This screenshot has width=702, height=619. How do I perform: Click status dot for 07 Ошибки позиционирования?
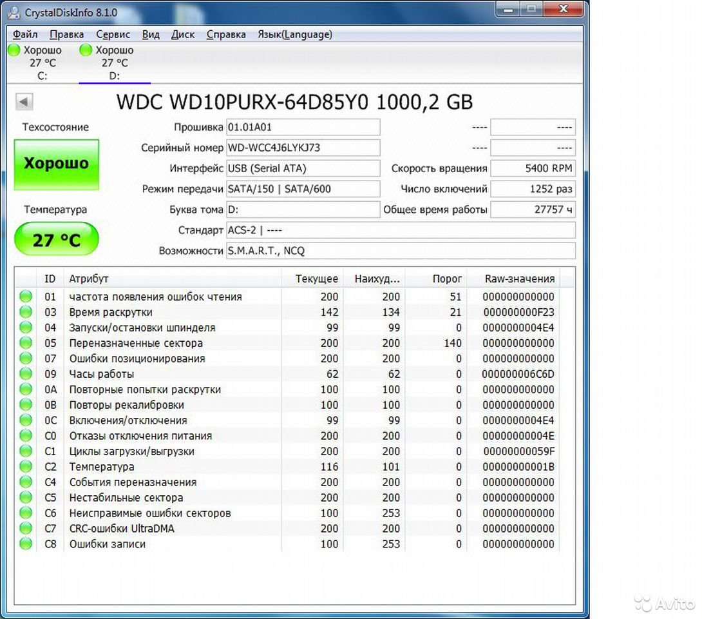click(26, 358)
